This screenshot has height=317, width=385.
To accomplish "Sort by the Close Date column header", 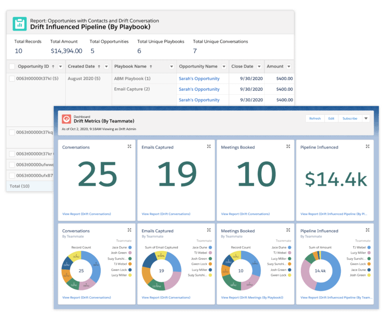I will click(x=242, y=66).
